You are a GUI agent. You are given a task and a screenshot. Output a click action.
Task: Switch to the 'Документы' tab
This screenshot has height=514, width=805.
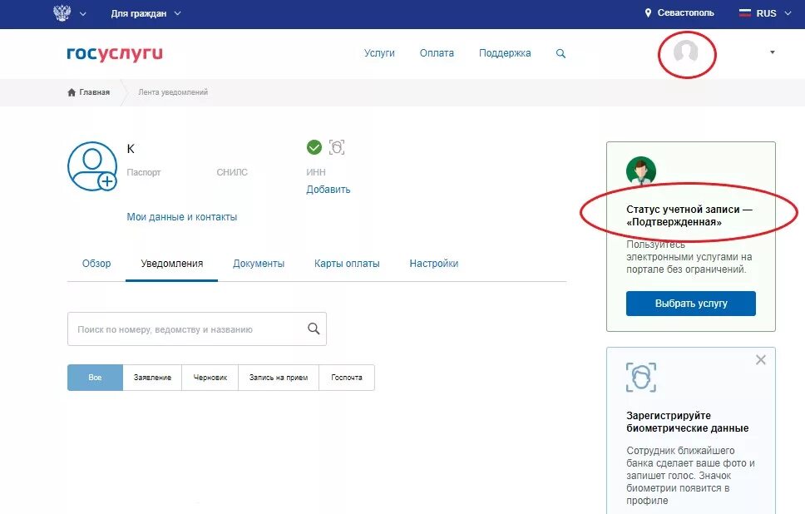259,264
